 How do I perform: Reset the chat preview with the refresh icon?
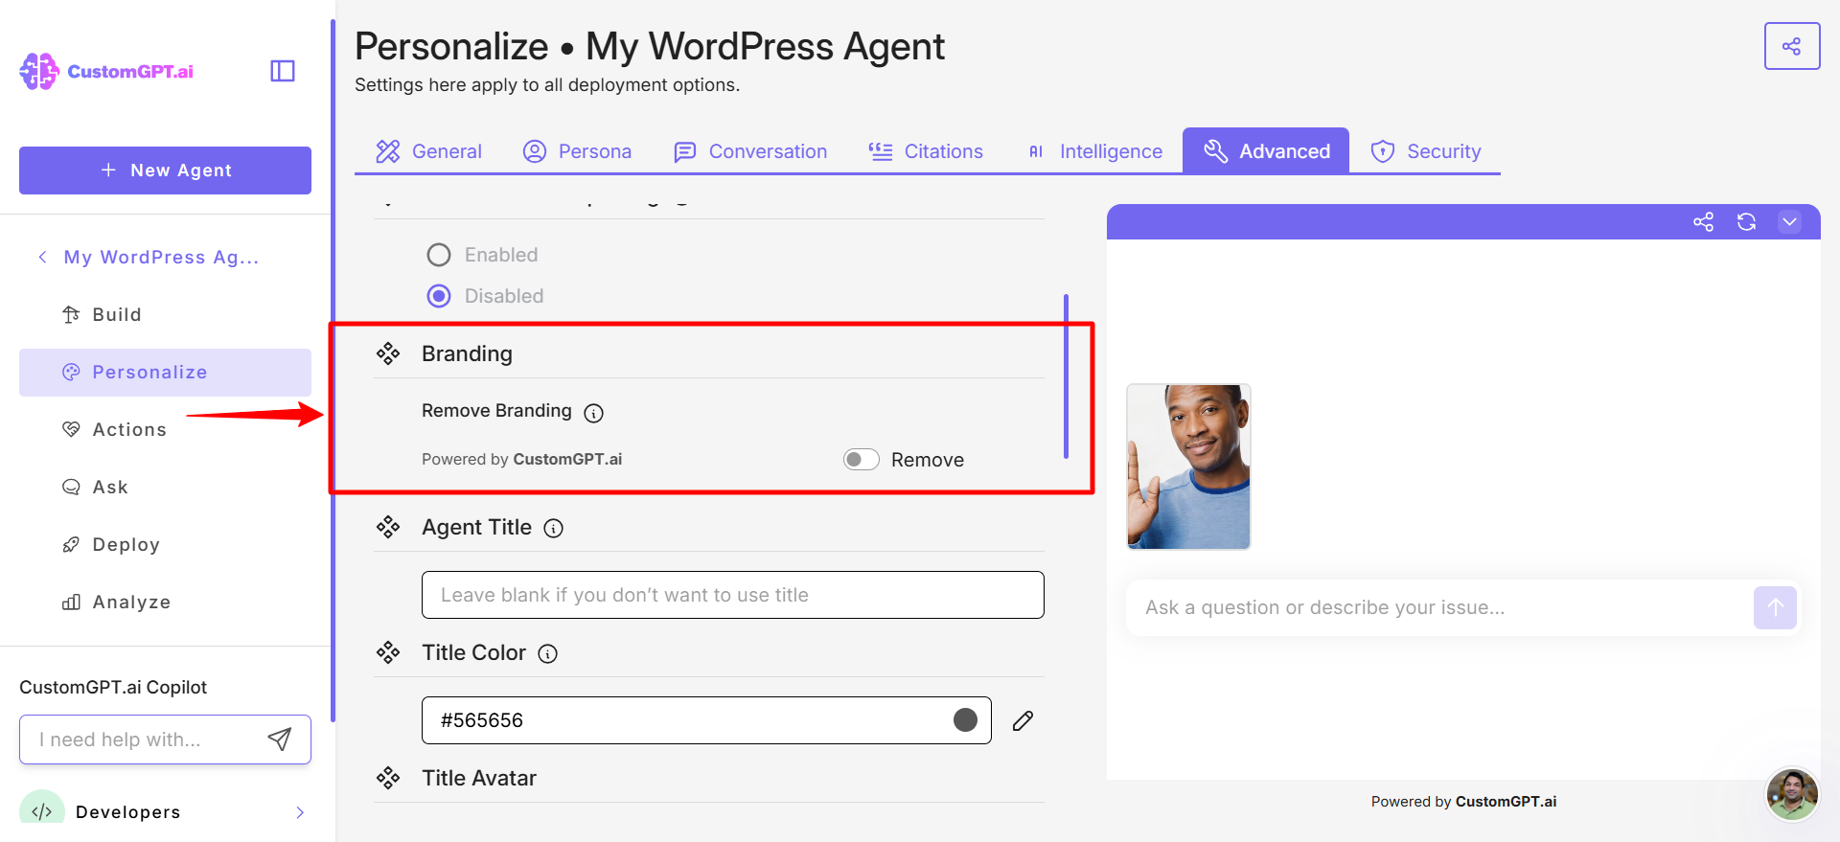point(1746,222)
